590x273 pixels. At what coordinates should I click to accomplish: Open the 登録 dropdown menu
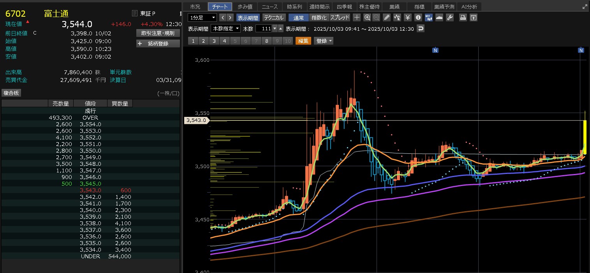(324, 41)
